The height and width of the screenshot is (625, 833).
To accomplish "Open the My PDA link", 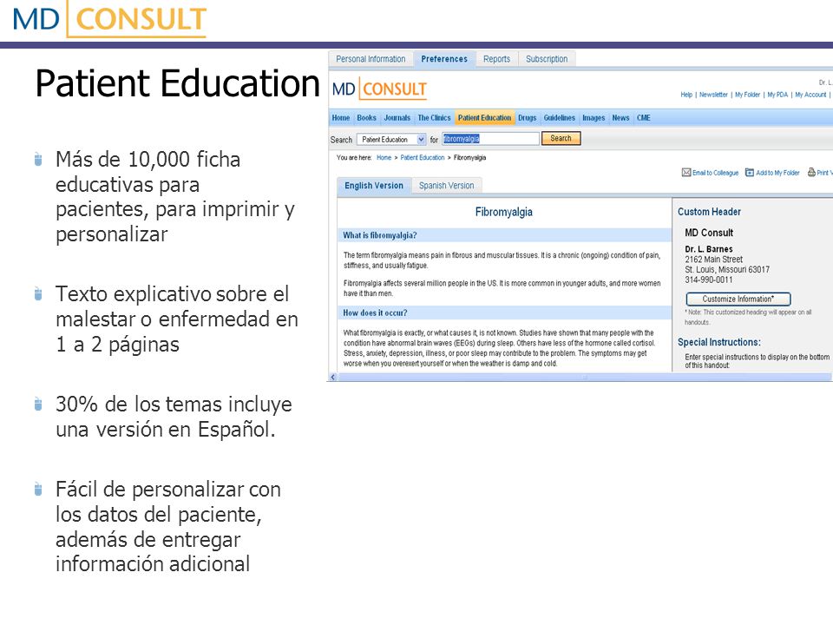I will point(777,95).
